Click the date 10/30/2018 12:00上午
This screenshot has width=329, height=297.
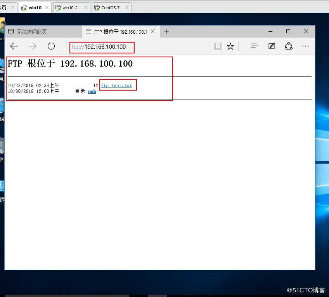click(x=33, y=91)
